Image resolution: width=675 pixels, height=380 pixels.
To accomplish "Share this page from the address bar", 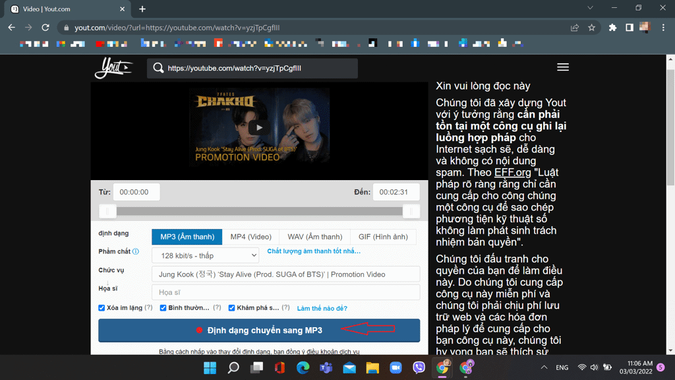I will pos(575,28).
